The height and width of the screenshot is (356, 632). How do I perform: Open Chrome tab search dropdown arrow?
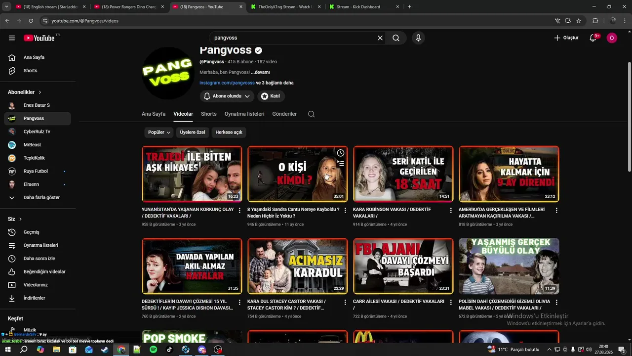tap(6, 7)
